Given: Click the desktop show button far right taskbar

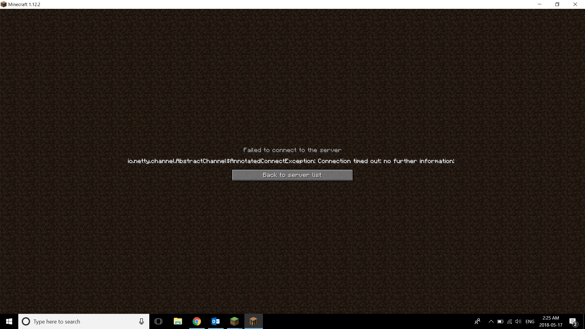Looking at the screenshot, I should coord(584,321).
